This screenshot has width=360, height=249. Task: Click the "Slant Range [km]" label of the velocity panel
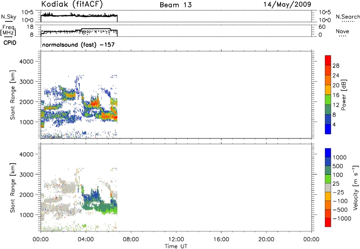(13, 188)
